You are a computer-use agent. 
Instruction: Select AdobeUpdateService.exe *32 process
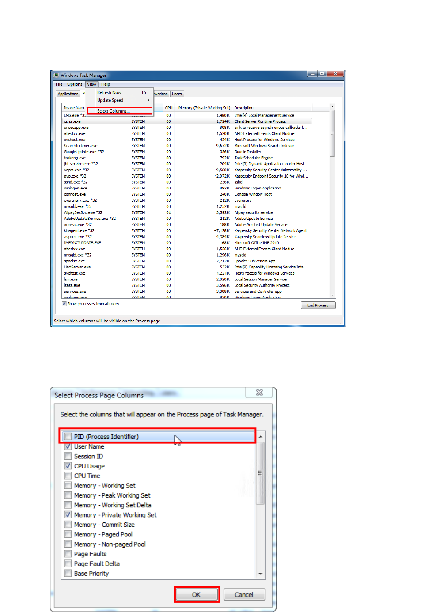(x=188, y=219)
